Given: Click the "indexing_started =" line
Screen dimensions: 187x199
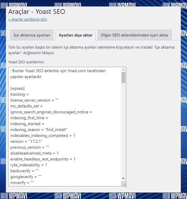Looking at the screenshot, I should [x=27, y=124].
